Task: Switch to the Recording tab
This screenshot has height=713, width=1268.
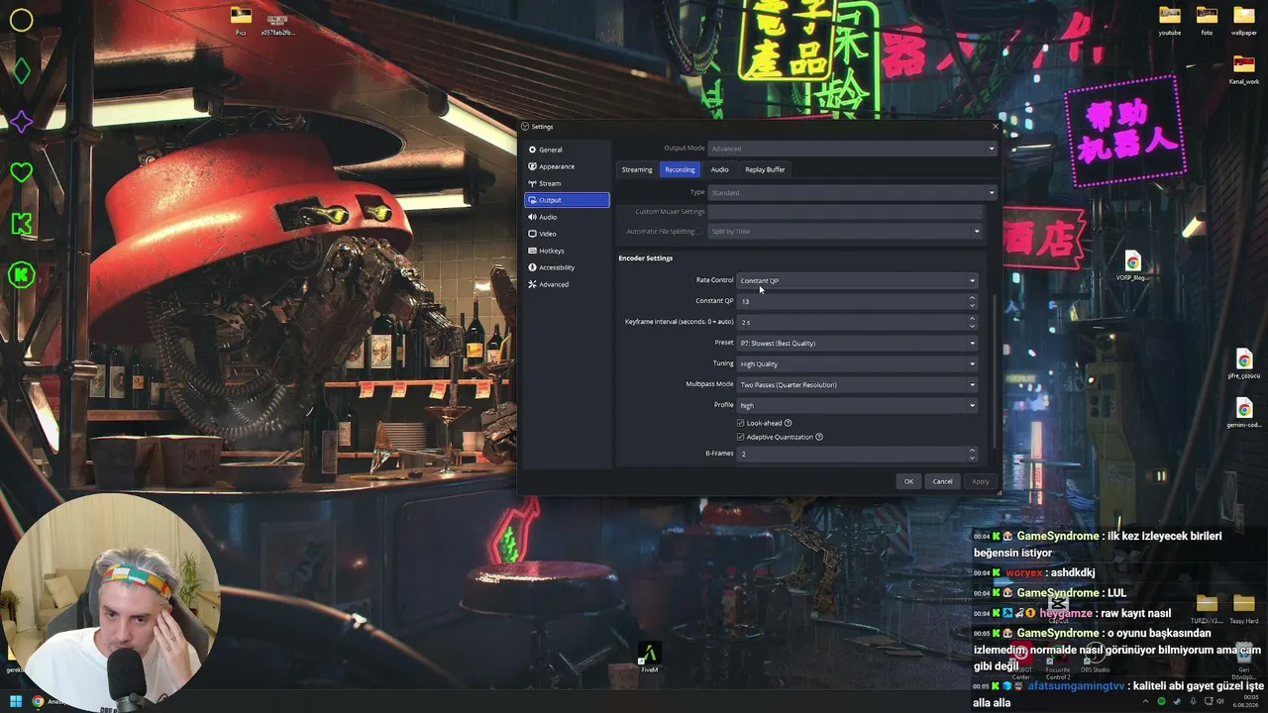Action: tap(680, 169)
